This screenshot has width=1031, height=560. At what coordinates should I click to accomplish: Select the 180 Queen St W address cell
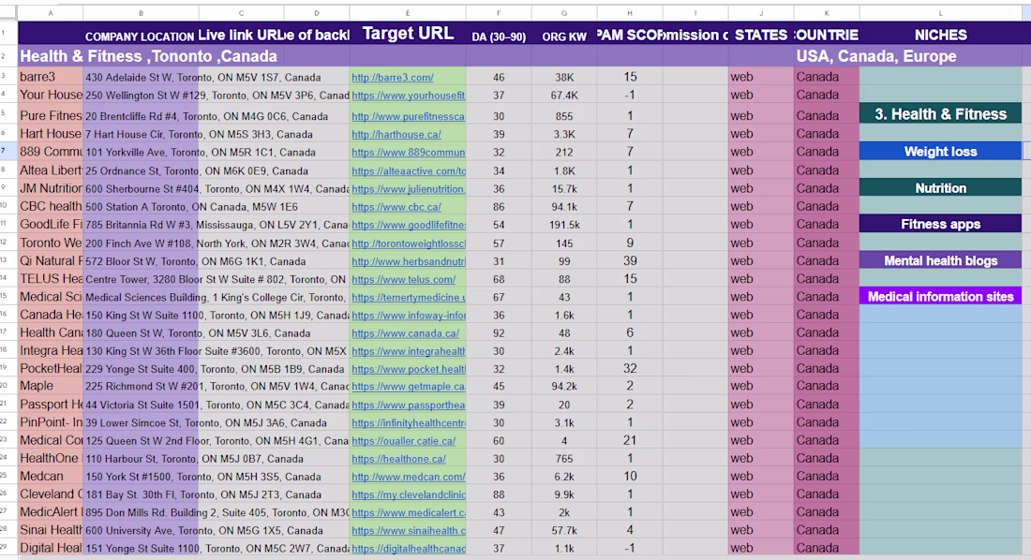(x=198, y=333)
